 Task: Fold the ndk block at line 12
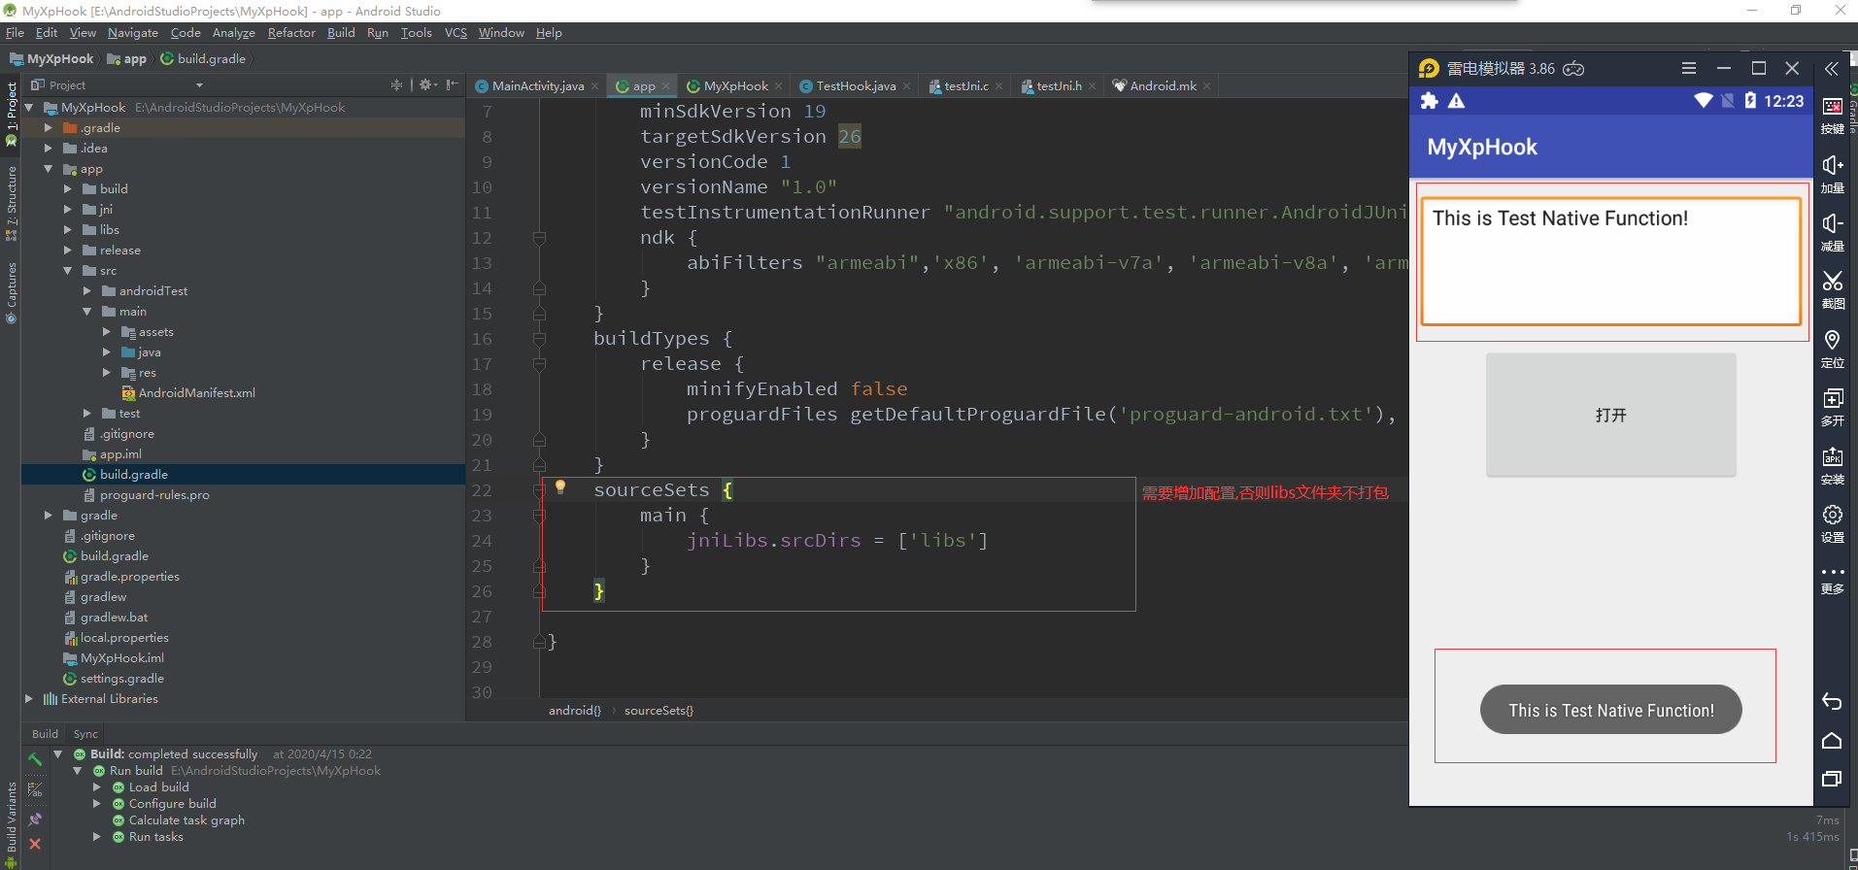pos(539,238)
